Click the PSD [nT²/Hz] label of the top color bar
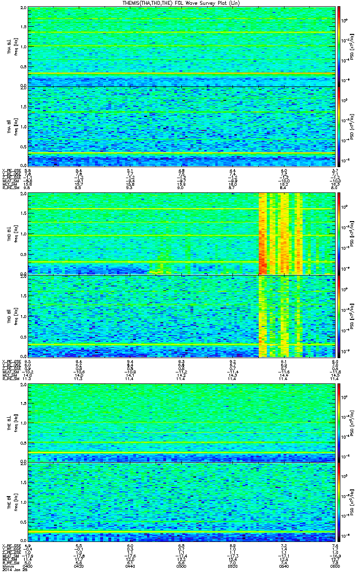The image size is (358, 573). [352, 47]
